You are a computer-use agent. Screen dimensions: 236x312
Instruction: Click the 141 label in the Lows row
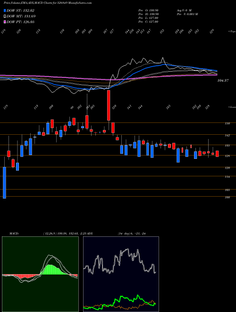pyautogui.click(x=129, y=107)
